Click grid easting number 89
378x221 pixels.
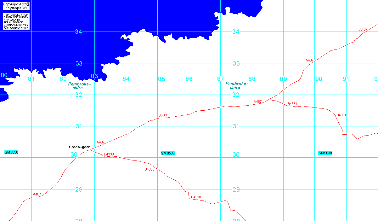pyautogui.click(x=283, y=79)
